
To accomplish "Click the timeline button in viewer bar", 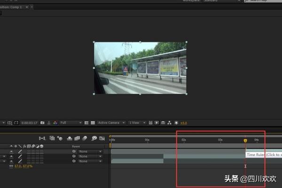I will point(163,123).
